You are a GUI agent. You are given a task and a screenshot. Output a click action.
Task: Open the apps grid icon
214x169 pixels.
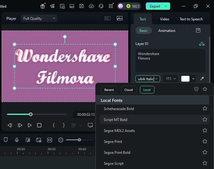[x=111, y=6]
